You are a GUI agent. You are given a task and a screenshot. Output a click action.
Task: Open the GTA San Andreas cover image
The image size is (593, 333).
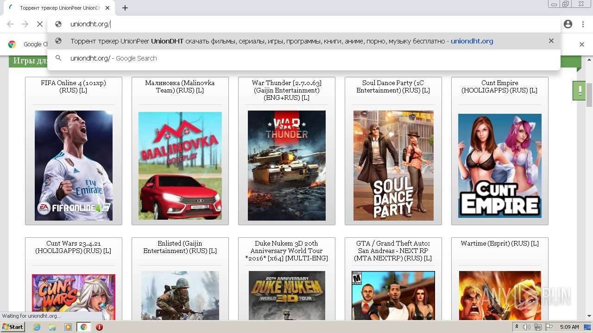tap(393, 296)
